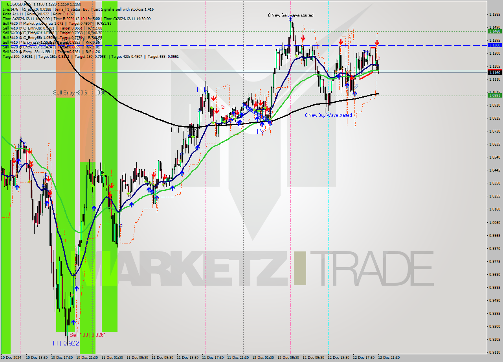This screenshot has width=503, height=362.
Task: Click the 1.1205 price axis label
Action: click(x=494, y=66)
